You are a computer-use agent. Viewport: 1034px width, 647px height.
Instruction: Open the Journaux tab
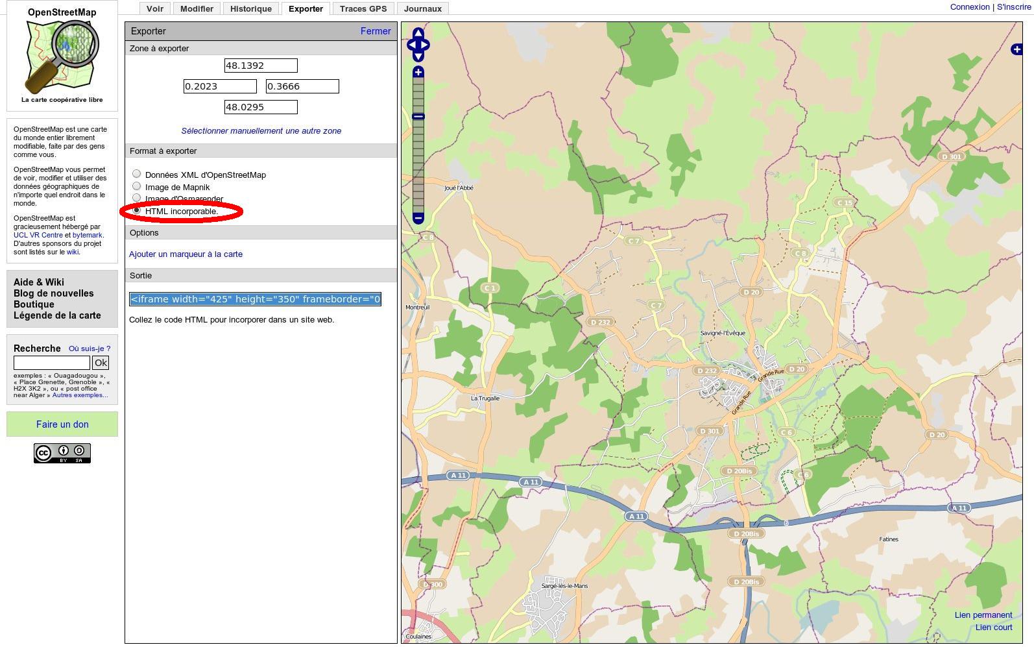point(423,8)
